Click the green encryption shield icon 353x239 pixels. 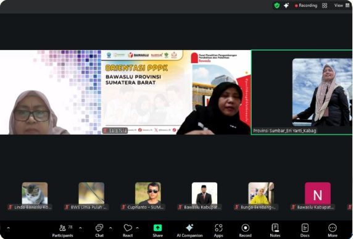[277, 6]
